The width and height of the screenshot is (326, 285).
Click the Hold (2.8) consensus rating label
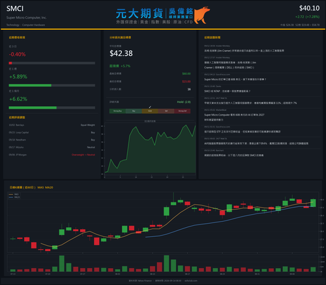(184, 102)
